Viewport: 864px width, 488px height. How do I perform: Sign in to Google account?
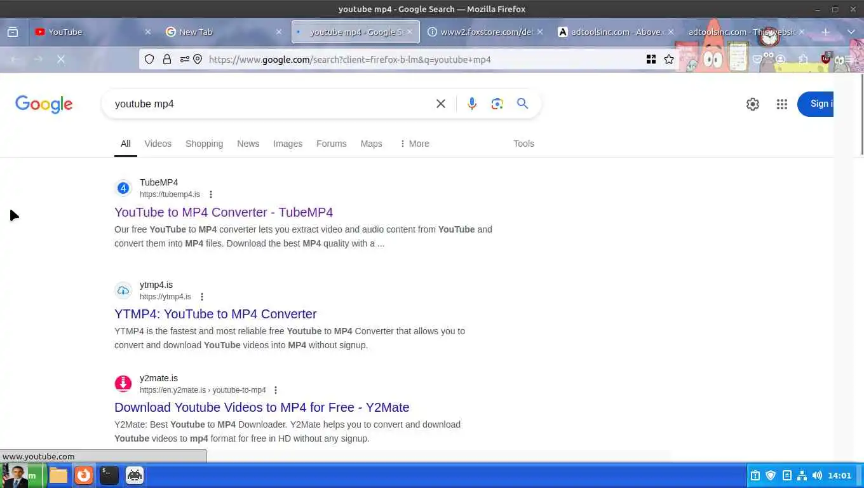point(816,104)
